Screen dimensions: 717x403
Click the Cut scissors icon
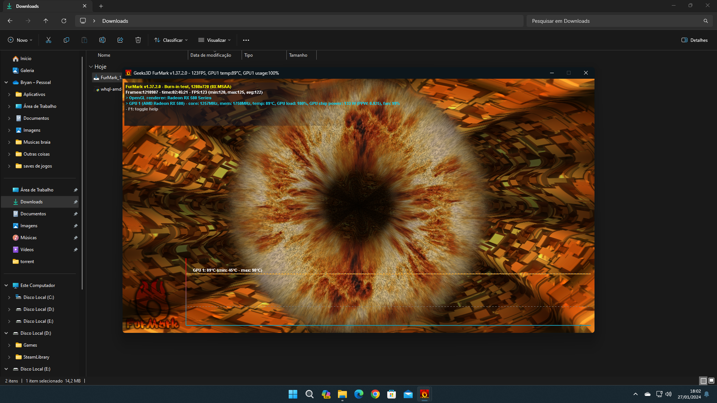(49, 40)
